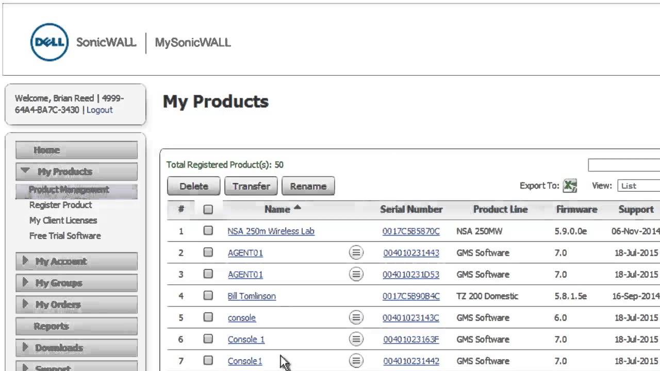Open My Client Licenses page
The image size is (660, 371).
click(x=63, y=220)
